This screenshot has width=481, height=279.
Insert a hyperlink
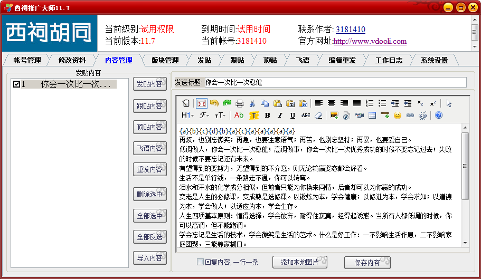pos(410,116)
